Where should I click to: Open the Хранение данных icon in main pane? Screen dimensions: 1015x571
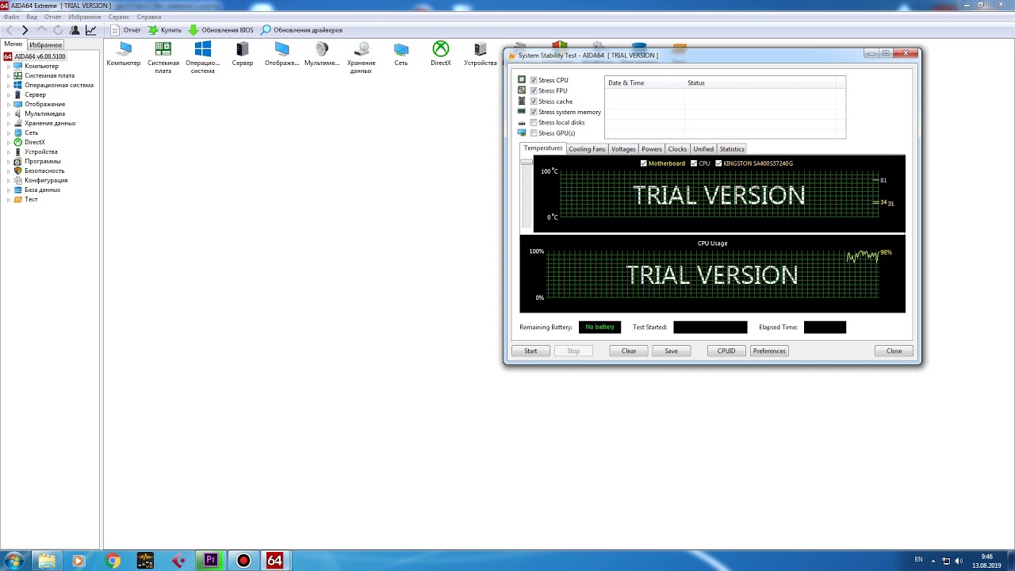[x=361, y=58]
